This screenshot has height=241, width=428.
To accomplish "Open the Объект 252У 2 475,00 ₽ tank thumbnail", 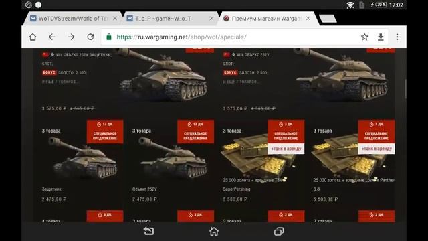I will pos(173,157).
